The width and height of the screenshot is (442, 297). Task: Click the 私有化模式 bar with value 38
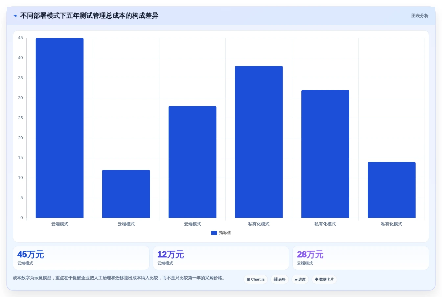259,142
